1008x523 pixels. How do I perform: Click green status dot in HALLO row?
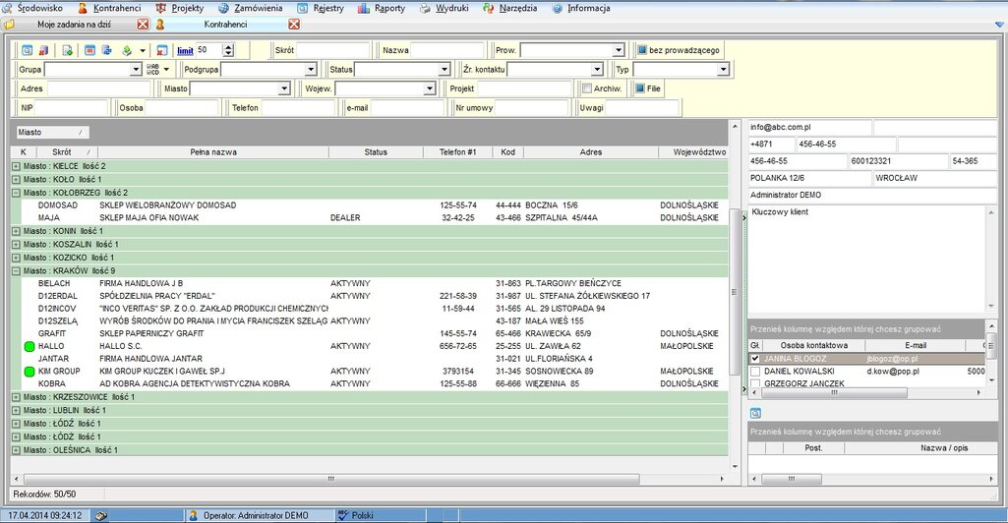pyautogui.click(x=29, y=346)
